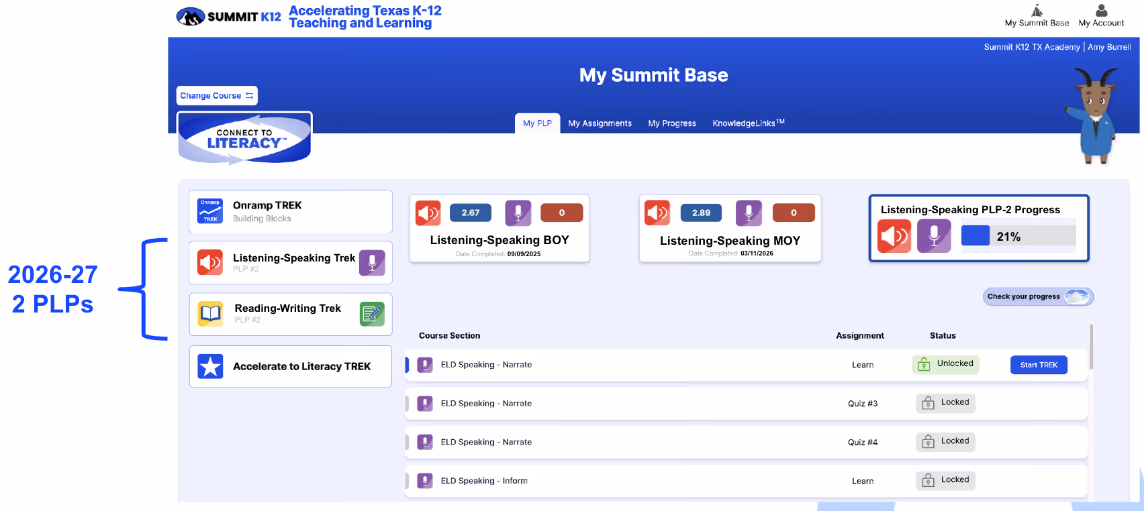Click microphone icon of Narrate Quiz #4 row
This screenshot has height=511, width=1144.
pyautogui.click(x=425, y=442)
